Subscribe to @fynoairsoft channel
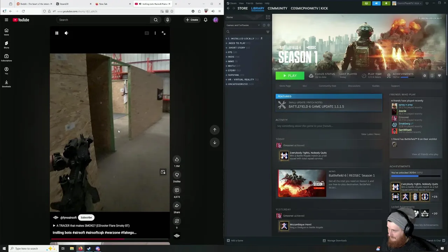 tap(86, 218)
